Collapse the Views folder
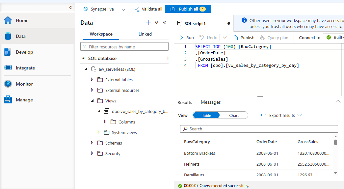Viewport: 344px width, 189px height. (93, 101)
